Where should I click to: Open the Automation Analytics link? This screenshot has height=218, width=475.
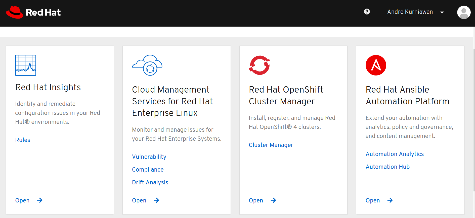click(395, 154)
